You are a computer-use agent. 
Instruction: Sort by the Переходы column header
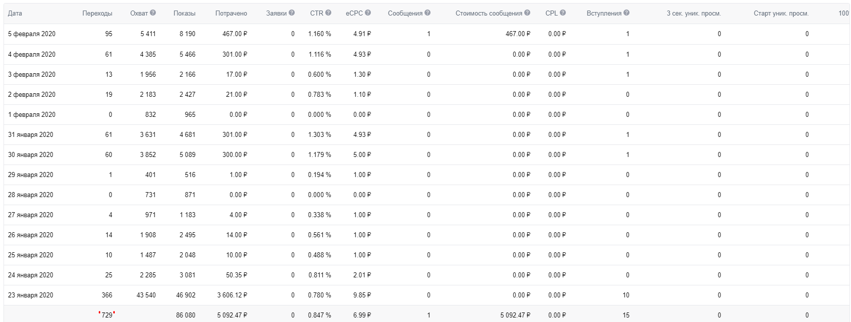pos(97,14)
